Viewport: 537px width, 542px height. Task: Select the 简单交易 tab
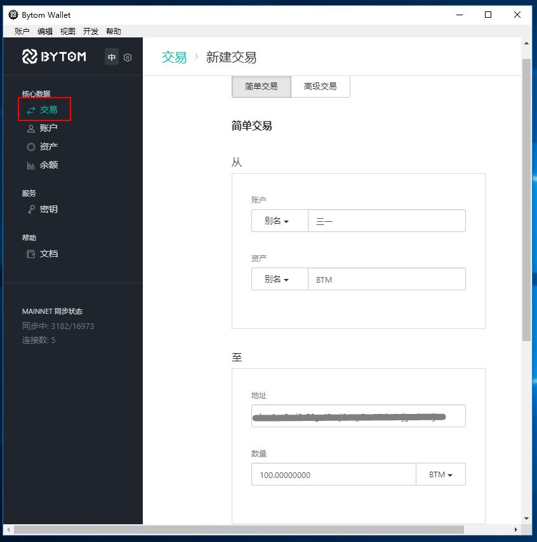(262, 86)
